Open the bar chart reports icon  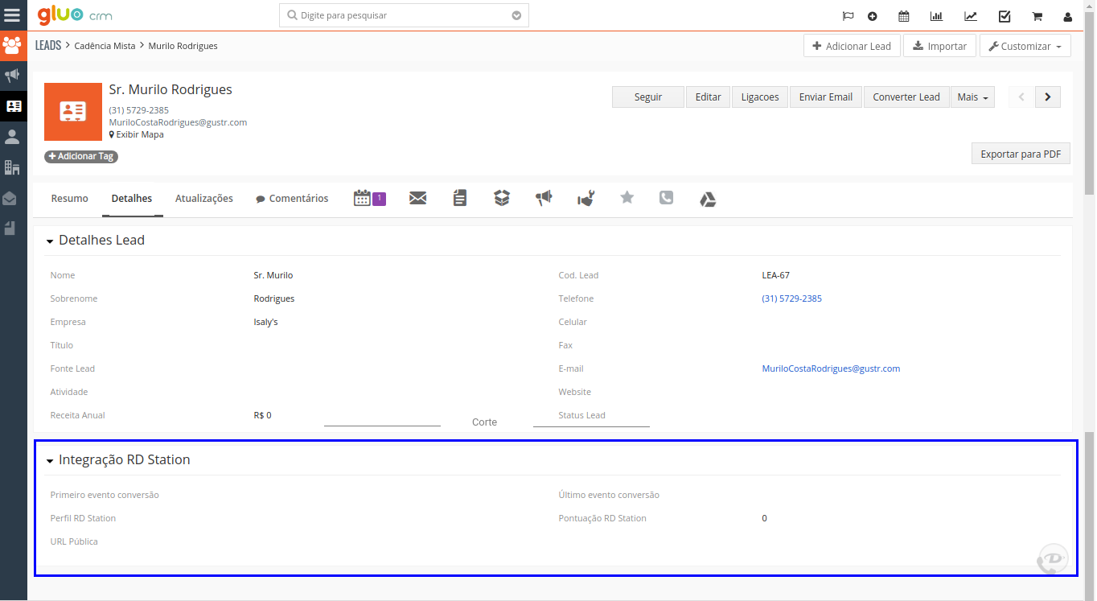[x=937, y=16]
